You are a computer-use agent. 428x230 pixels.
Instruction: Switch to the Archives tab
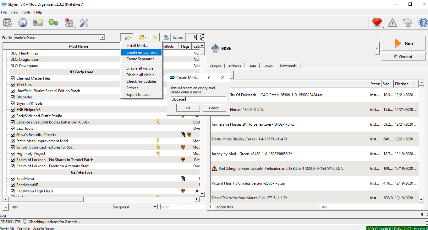[x=235, y=66]
